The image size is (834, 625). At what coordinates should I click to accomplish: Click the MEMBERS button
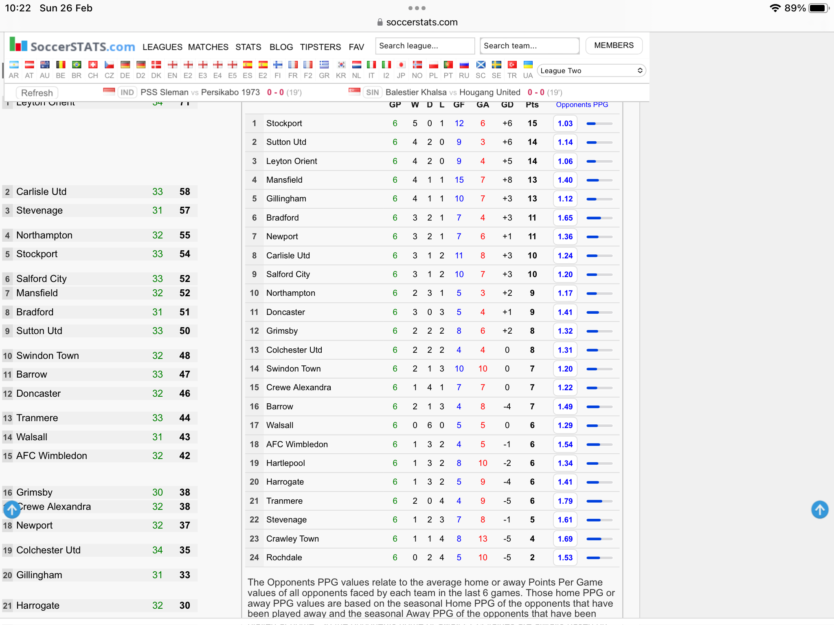(614, 46)
